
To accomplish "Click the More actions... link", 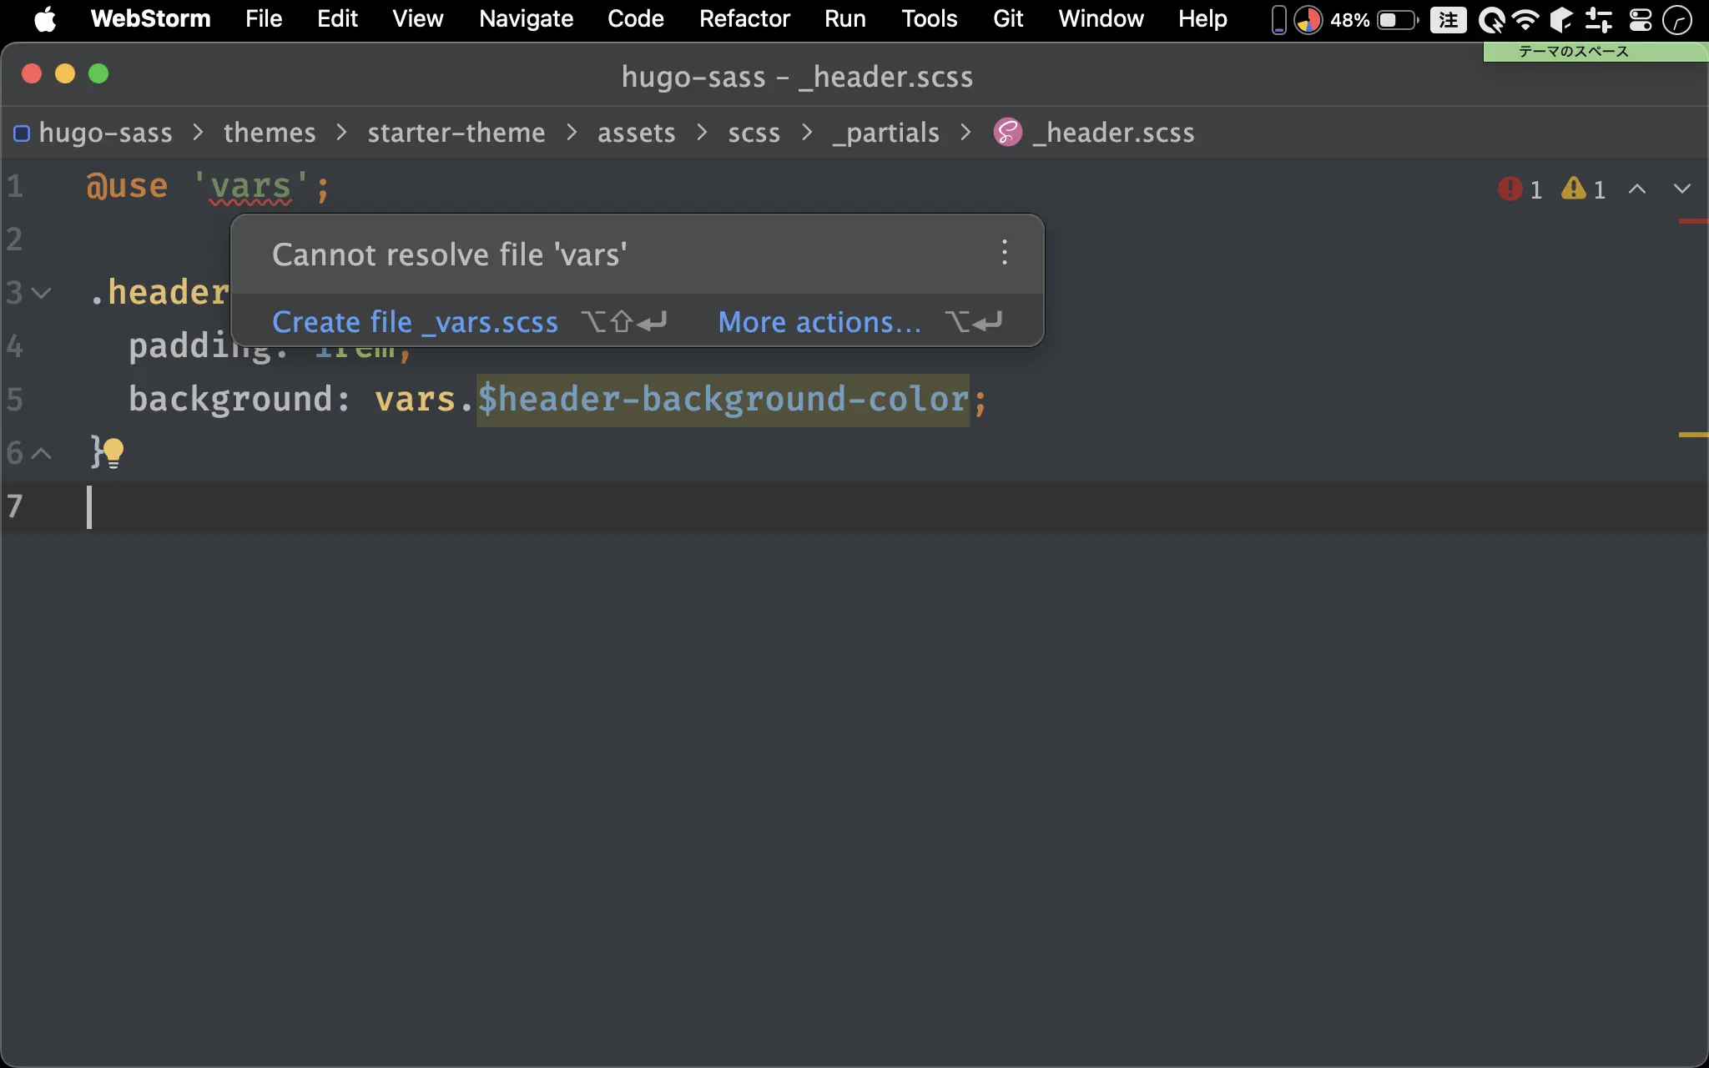I will pos(819,322).
